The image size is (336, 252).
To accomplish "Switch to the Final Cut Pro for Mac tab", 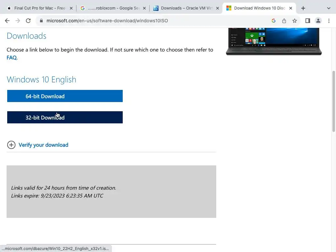I will (40, 8).
